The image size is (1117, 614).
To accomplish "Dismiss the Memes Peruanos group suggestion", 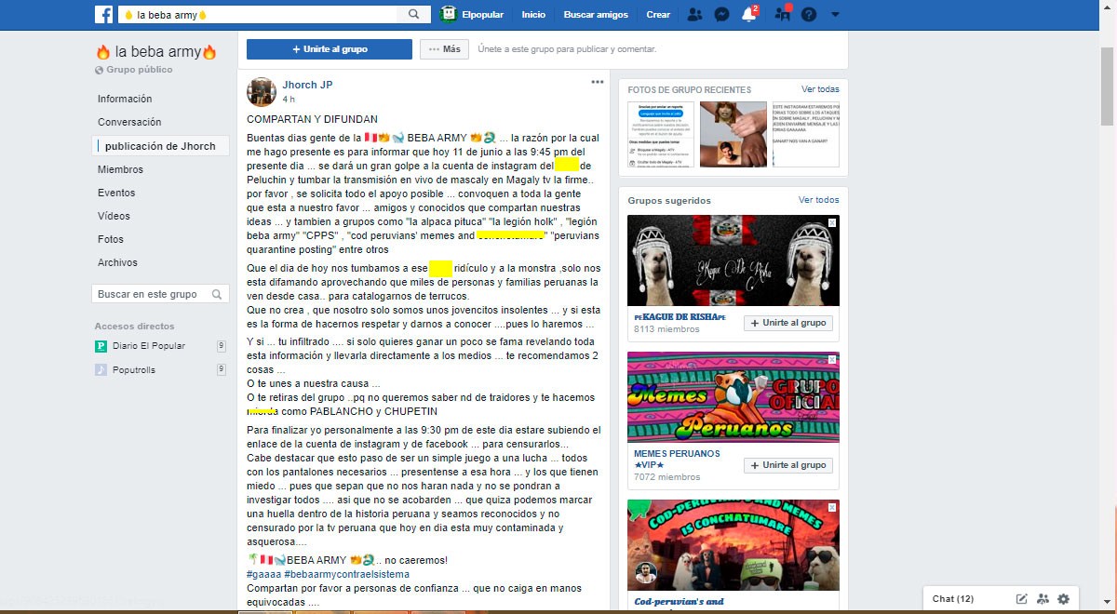I will [x=832, y=359].
